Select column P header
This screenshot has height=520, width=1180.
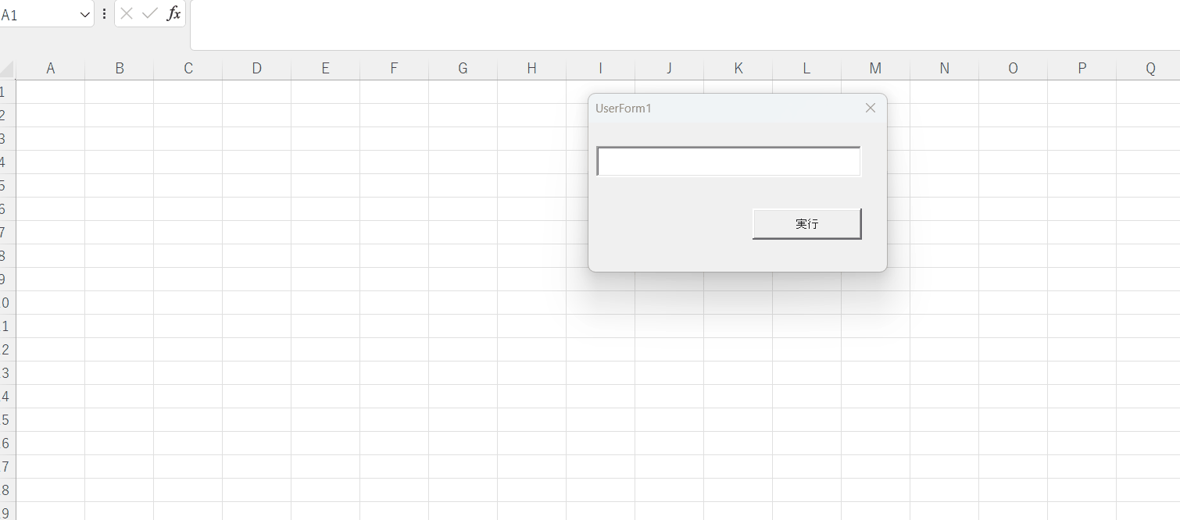click(1082, 68)
